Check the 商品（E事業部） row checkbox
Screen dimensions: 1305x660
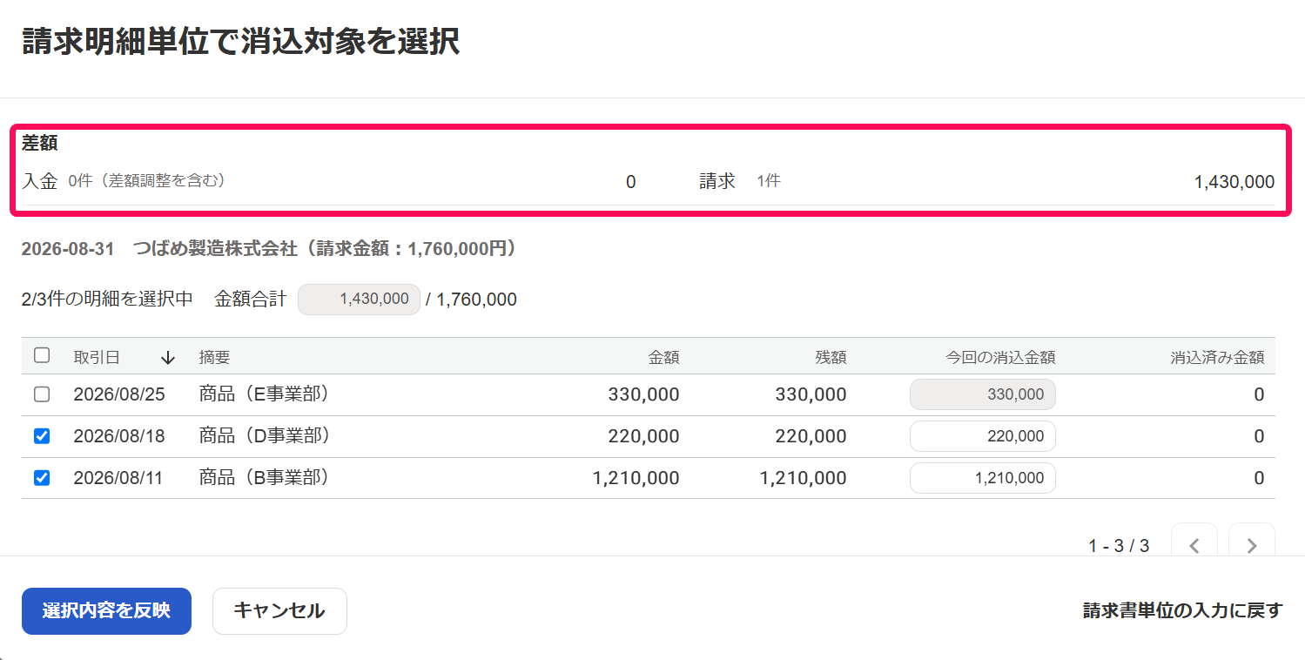42,394
